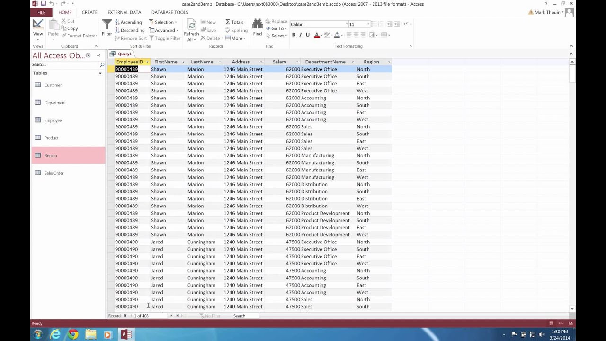Image resolution: width=606 pixels, height=341 pixels.
Task: Switch to EXTERNAL DATA tab
Action: point(124,12)
